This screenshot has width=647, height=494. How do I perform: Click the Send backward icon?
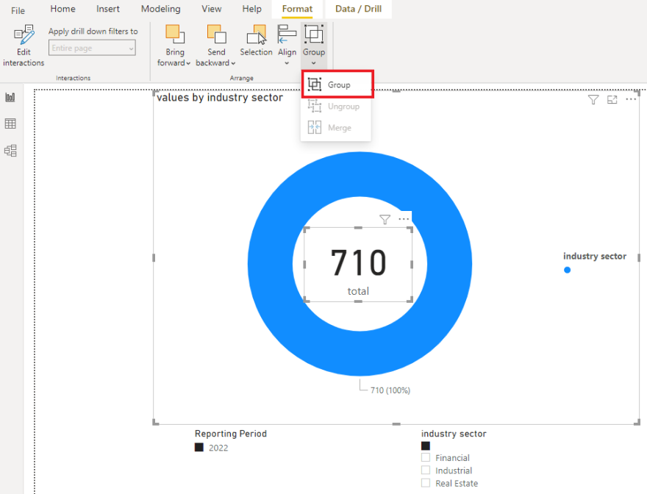pyautogui.click(x=217, y=34)
